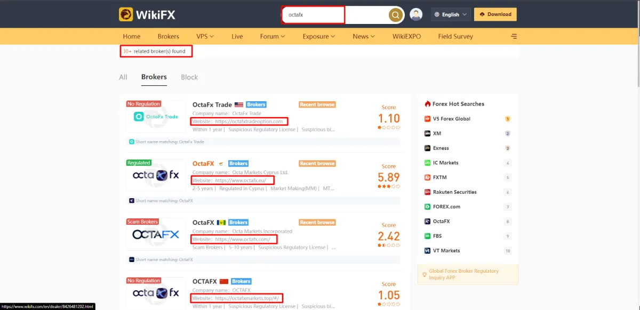This screenshot has height=310, width=640.
Task: Open website link https://www.octafx.eu/
Action: coord(241,181)
